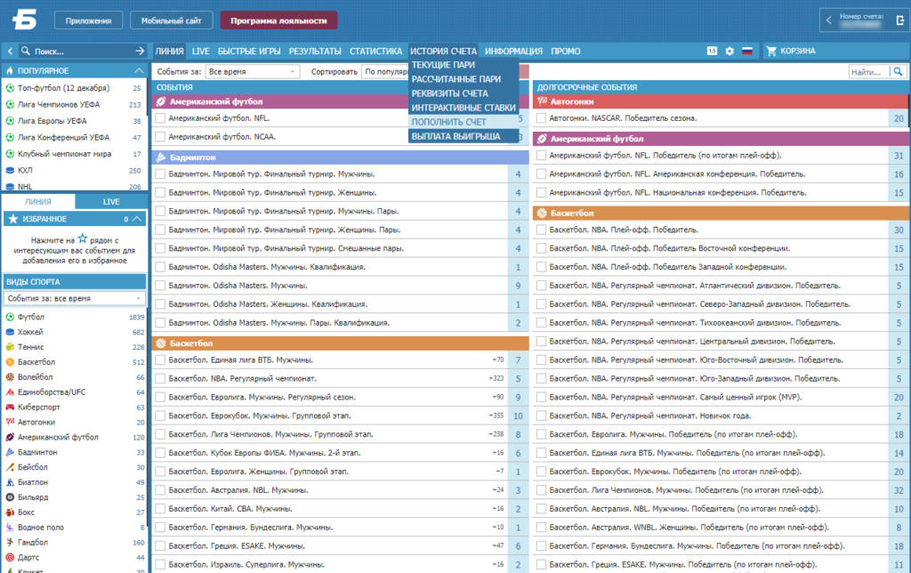This screenshot has width=911, height=573.
Task: Click the search arrow in the left sidebar
Action: pos(140,51)
